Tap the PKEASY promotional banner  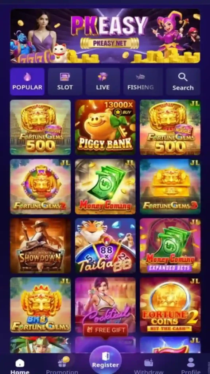pyautogui.click(x=105, y=36)
